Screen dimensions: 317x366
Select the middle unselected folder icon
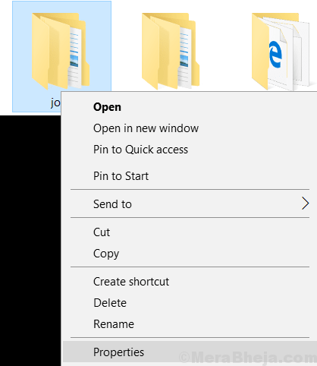(x=171, y=52)
